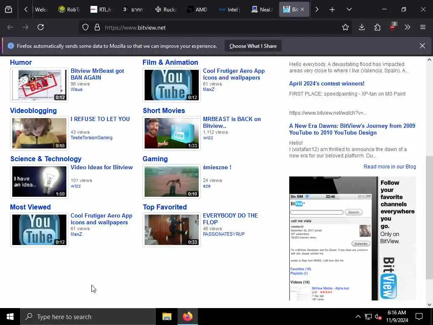Switch to the RTL.h tab

pyautogui.click(x=101, y=10)
